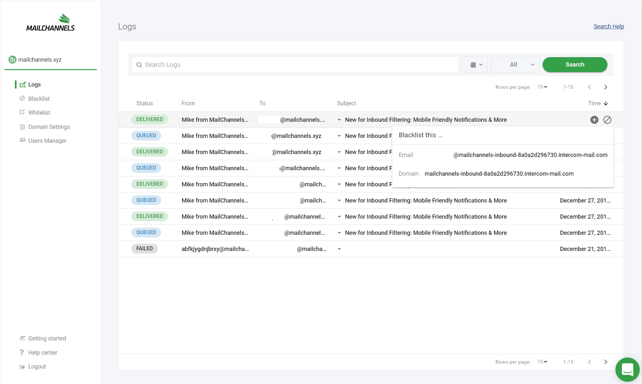This screenshot has height=384, width=642.
Task: Click the add to blacklist plus icon
Action: point(594,120)
